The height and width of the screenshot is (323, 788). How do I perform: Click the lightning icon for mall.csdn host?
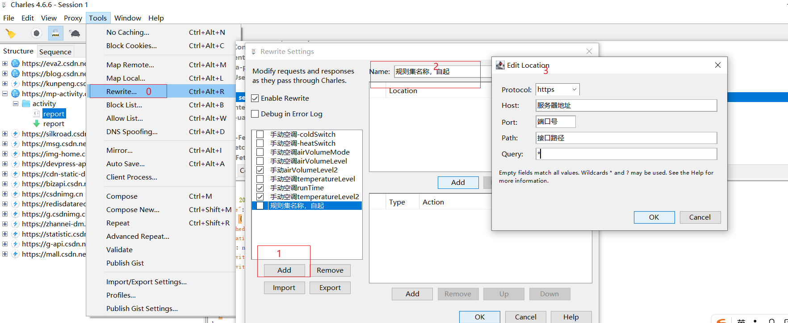tap(15, 254)
